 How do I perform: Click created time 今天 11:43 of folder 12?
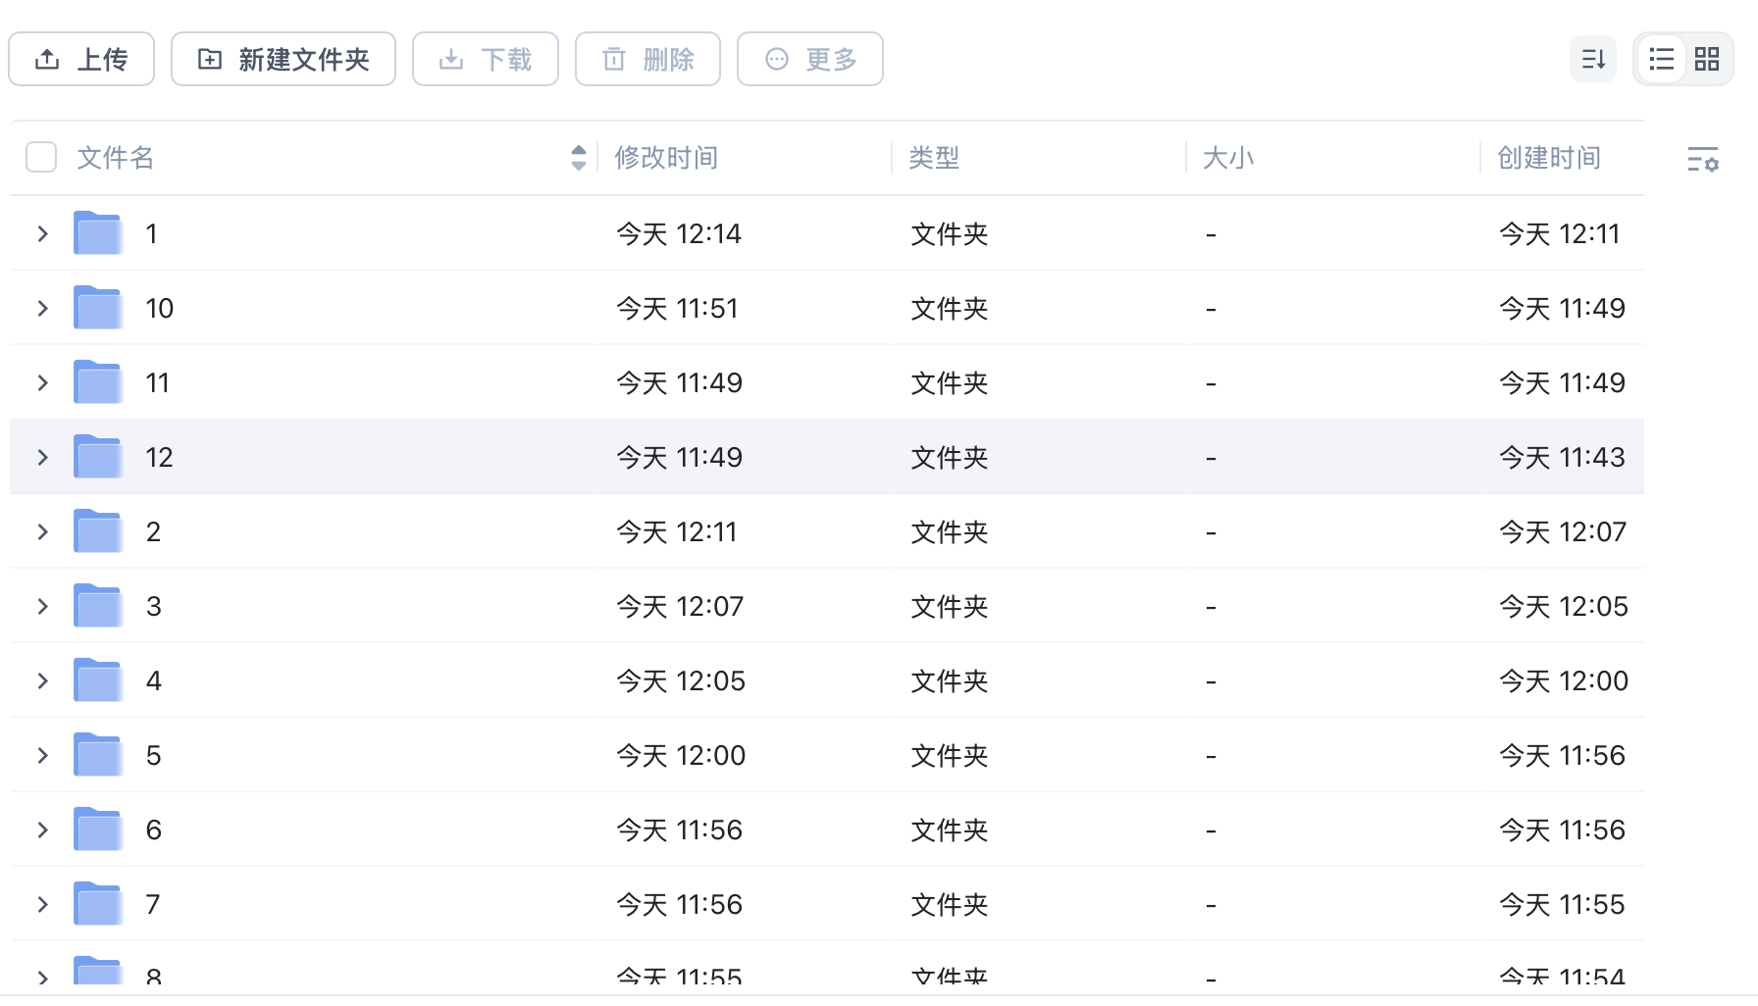1562,458
